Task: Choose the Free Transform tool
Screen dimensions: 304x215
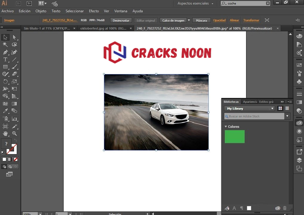Action: pos(14,89)
